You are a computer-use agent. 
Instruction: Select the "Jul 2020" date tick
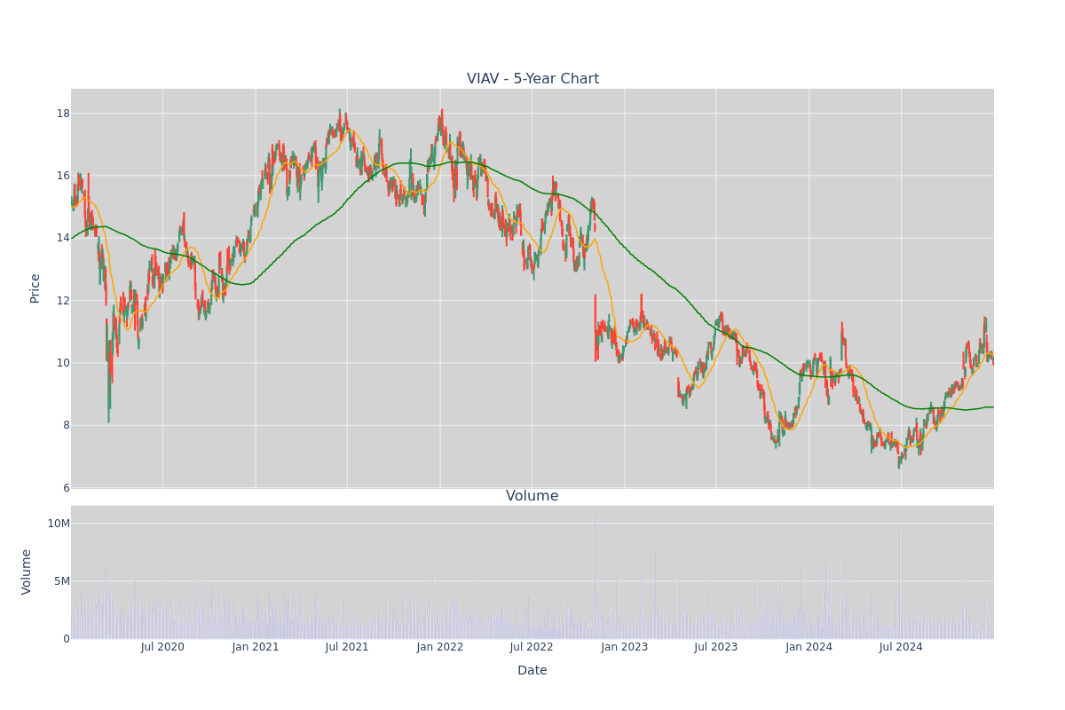coord(162,647)
